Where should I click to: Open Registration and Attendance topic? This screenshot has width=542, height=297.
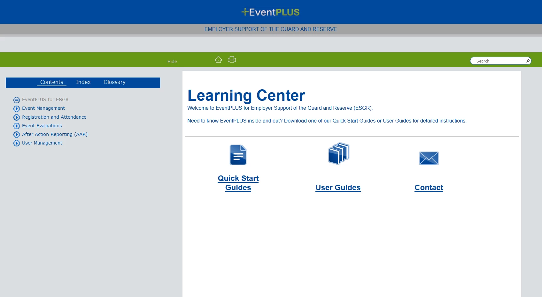(54, 117)
